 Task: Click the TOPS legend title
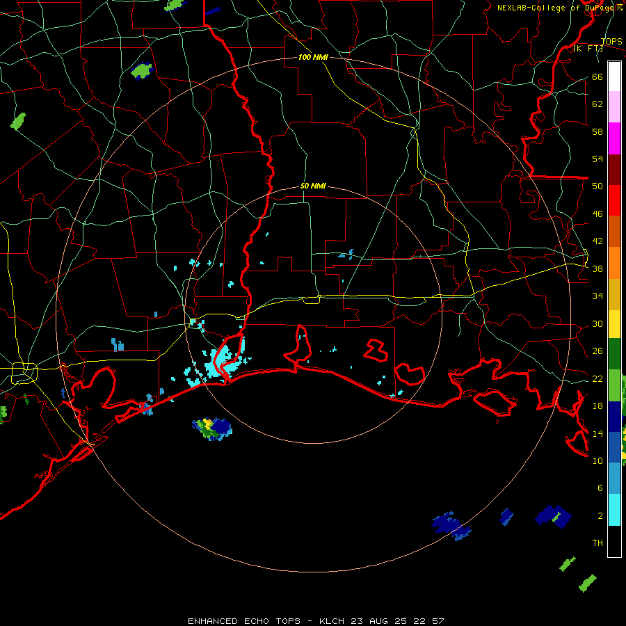[611, 42]
